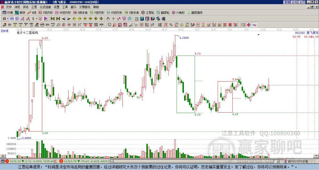Image resolution: width=319 pixels, height=170 pixels.
Task: Launch the 赢家服务 service panel
Action: (x=194, y=13)
